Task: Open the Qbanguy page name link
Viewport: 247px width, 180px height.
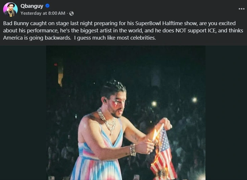Action: point(32,6)
